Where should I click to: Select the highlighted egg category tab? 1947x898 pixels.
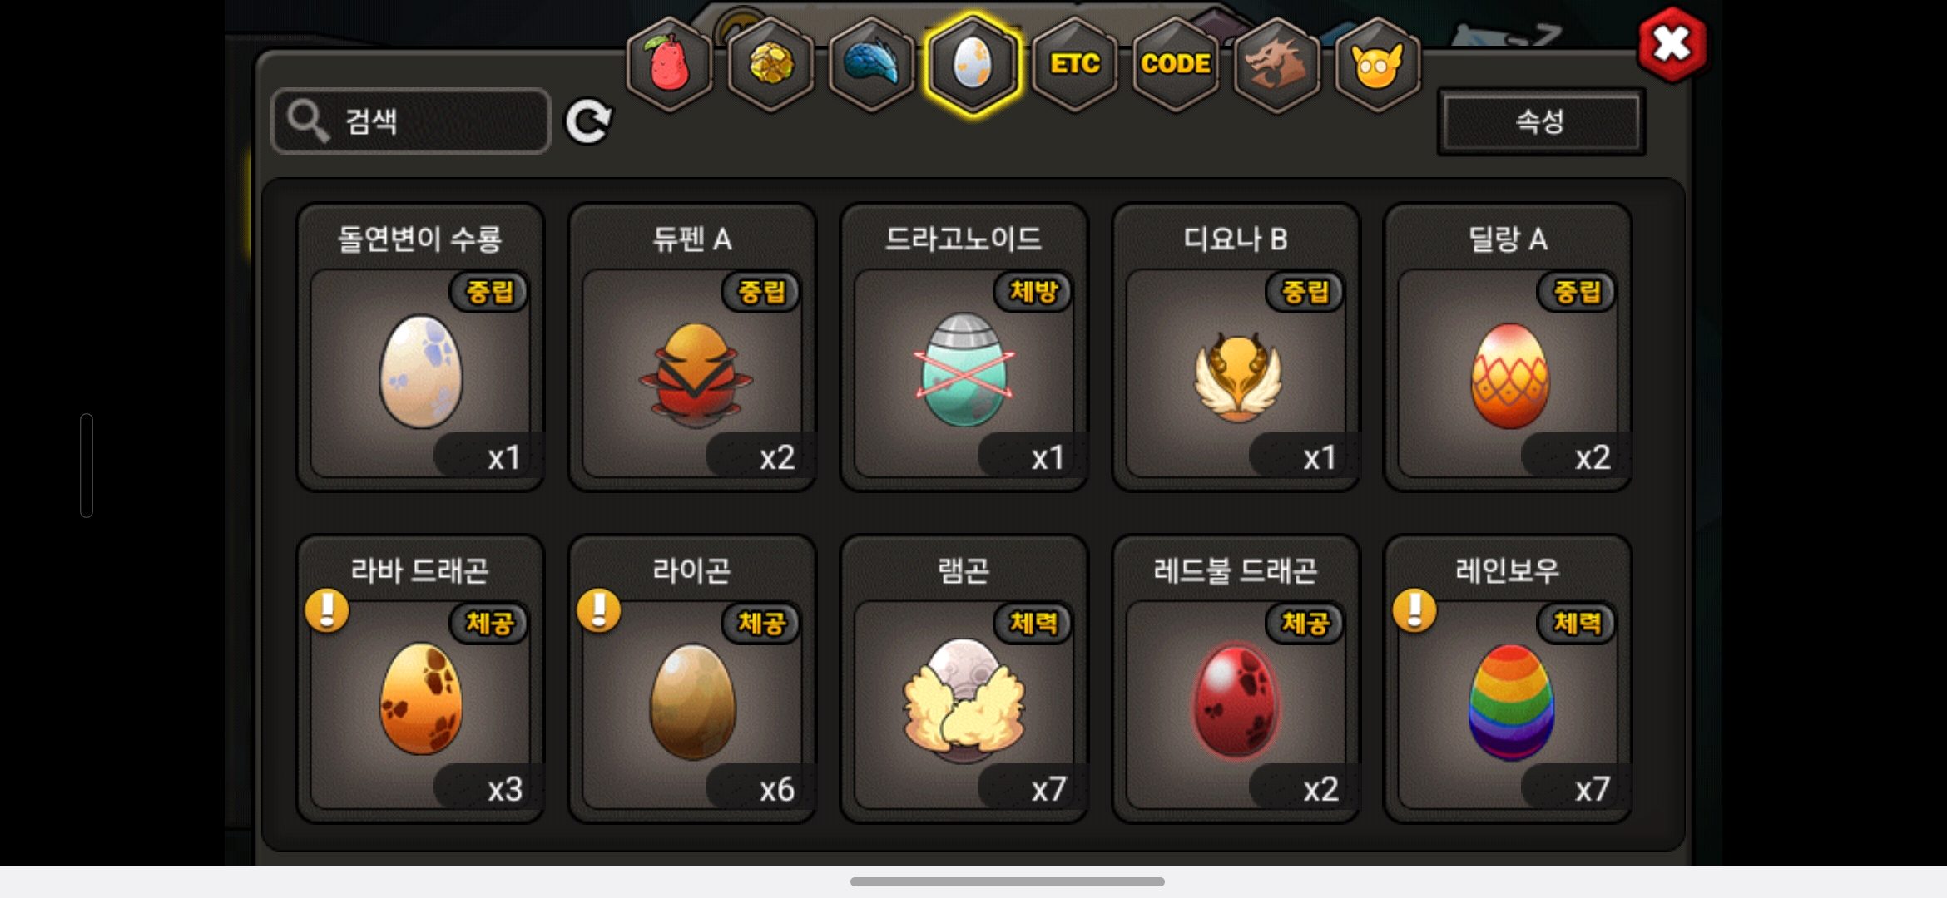[x=973, y=64]
